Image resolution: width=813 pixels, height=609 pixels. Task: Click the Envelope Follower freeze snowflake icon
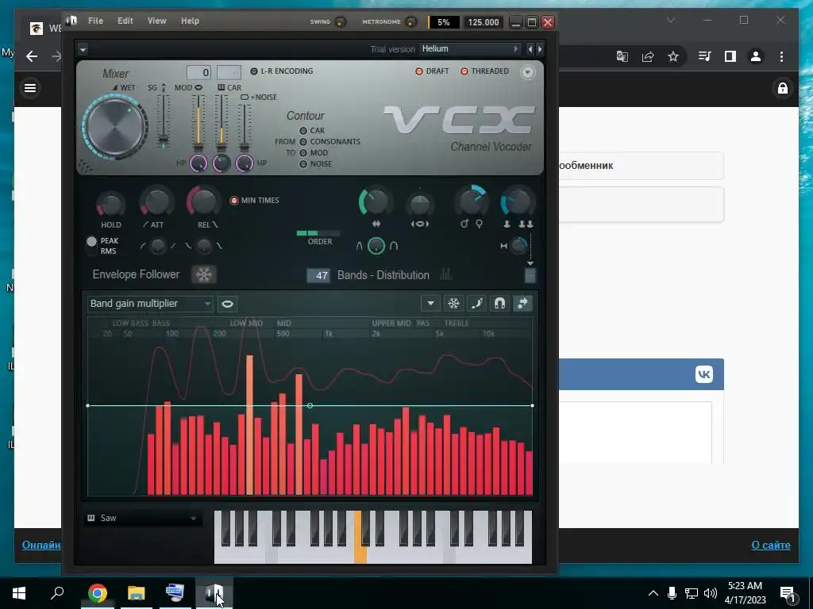pyautogui.click(x=203, y=274)
